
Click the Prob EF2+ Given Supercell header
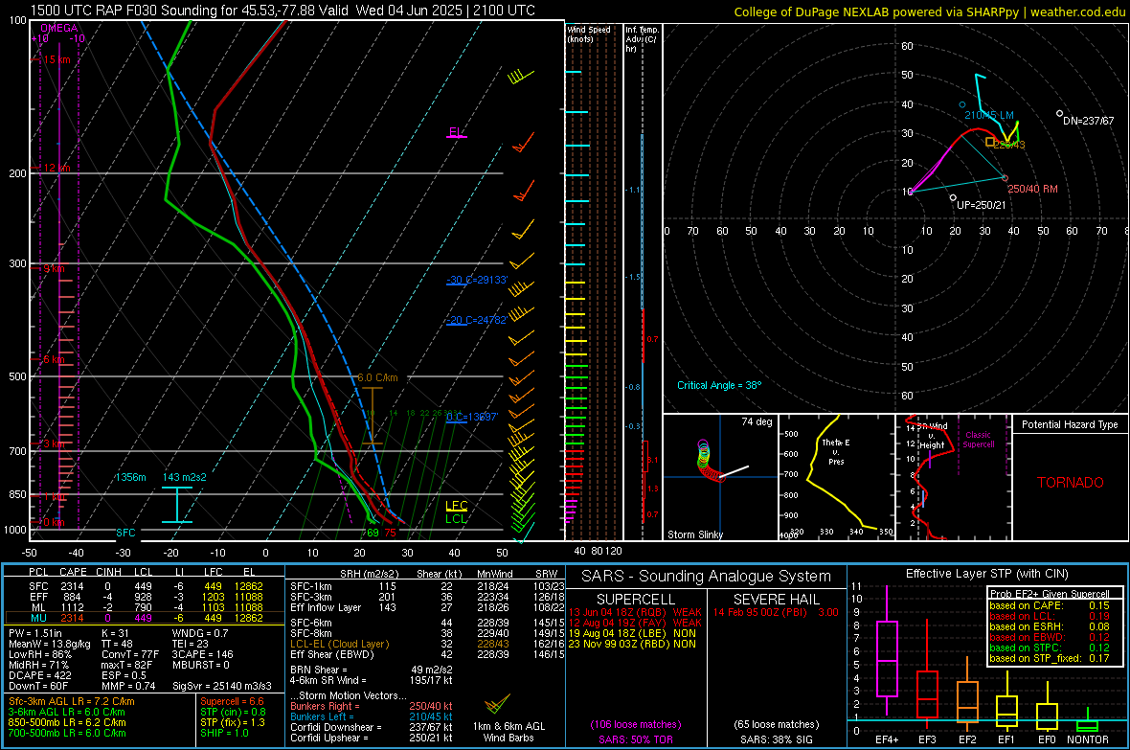(x=1050, y=594)
